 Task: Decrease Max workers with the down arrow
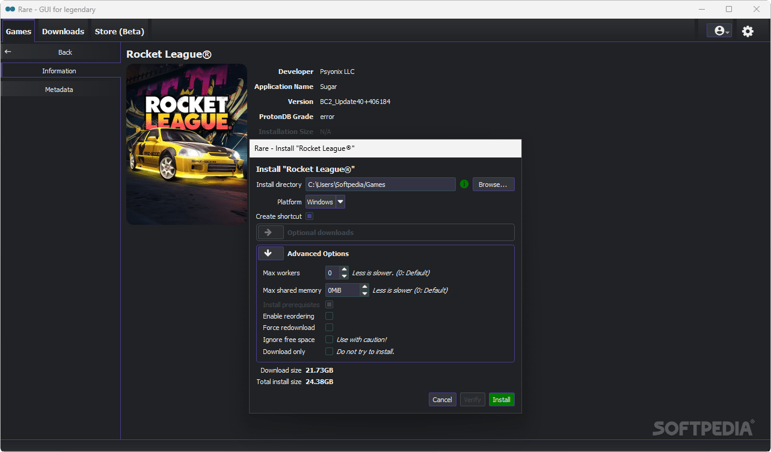pyautogui.click(x=344, y=276)
